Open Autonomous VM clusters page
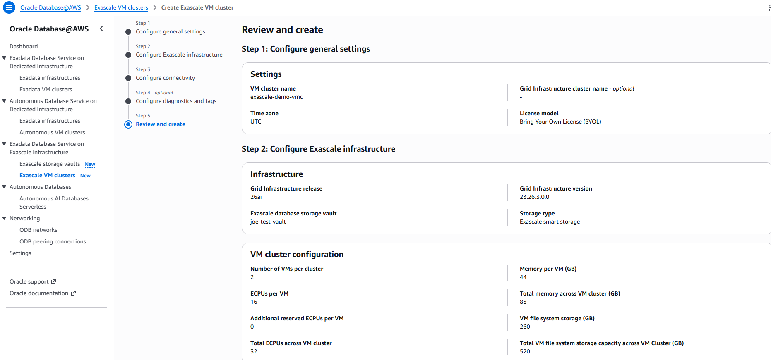 (52, 132)
